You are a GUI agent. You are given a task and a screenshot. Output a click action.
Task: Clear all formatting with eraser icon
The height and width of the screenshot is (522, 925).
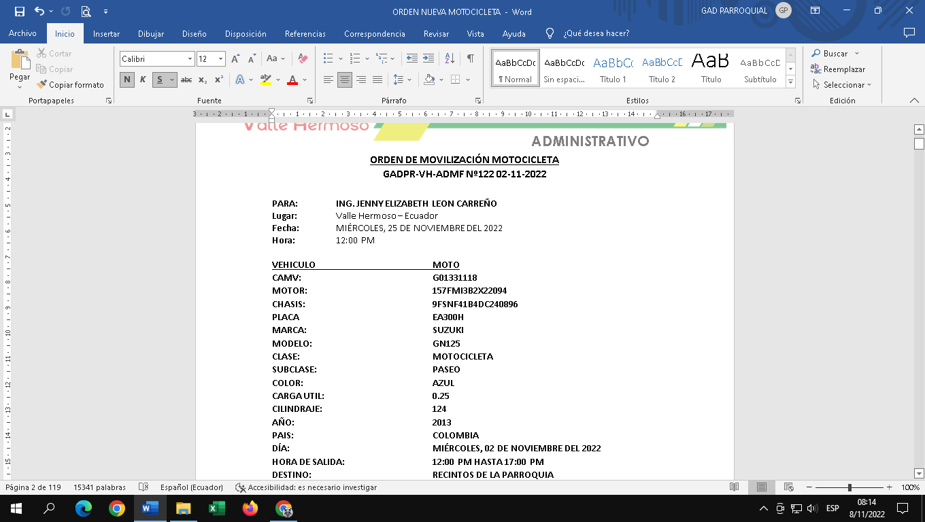303,59
